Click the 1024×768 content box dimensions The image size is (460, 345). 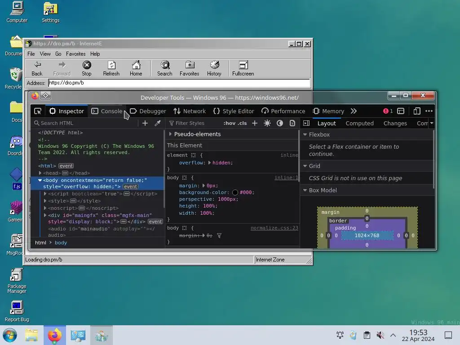click(367, 235)
